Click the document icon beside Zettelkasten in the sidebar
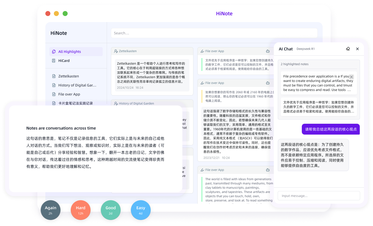Screen dimensions: 373x226 53,76
